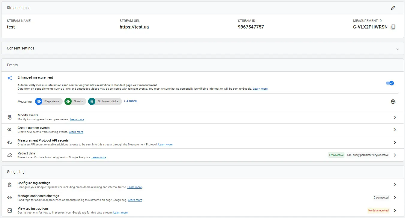Click Manage connected site tags title

[38, 196]
